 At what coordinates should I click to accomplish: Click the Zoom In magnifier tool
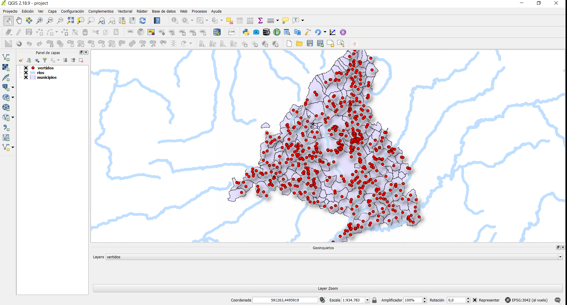point(39,20)
